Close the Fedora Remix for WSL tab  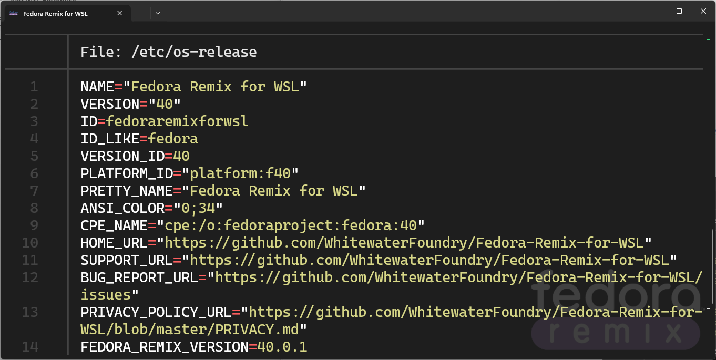[120, 13]
